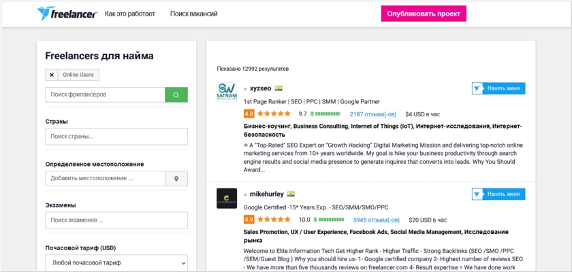Open Поиск вакансий menu item

(x=193, y=14)
